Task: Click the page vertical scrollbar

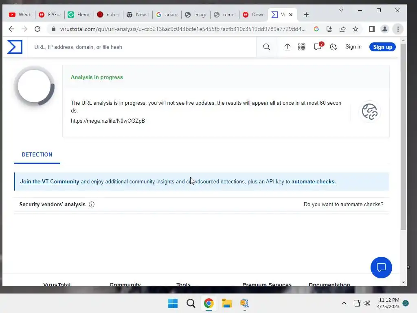Action: point(403,137)
